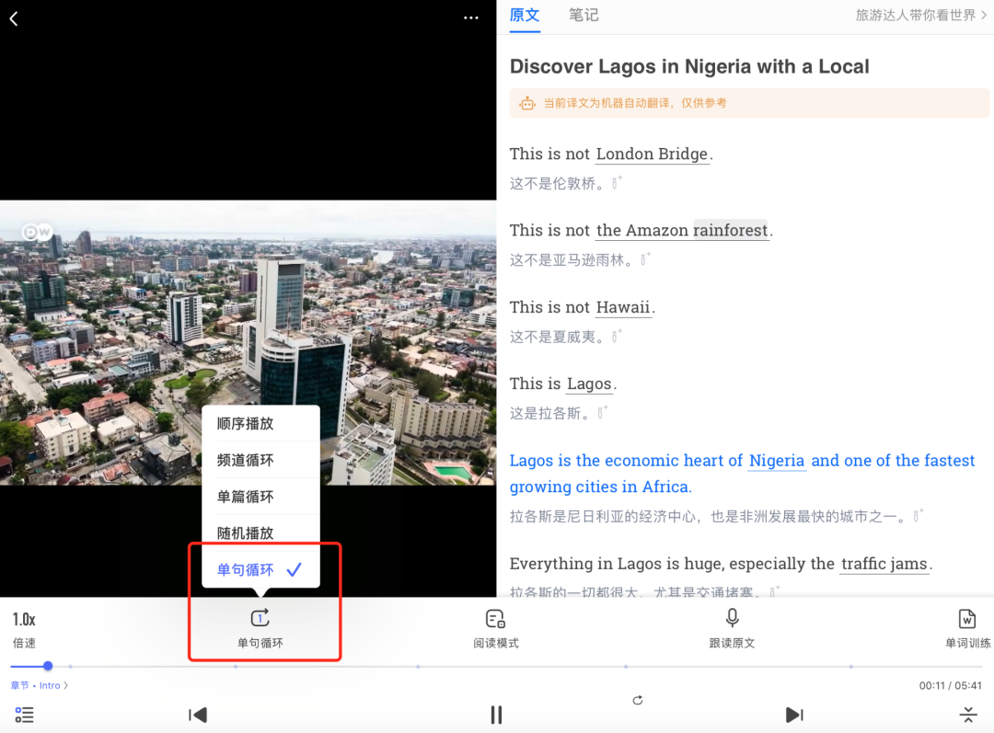
Task: Go back with the top-left arrow
Action: [x=14, y=19]
